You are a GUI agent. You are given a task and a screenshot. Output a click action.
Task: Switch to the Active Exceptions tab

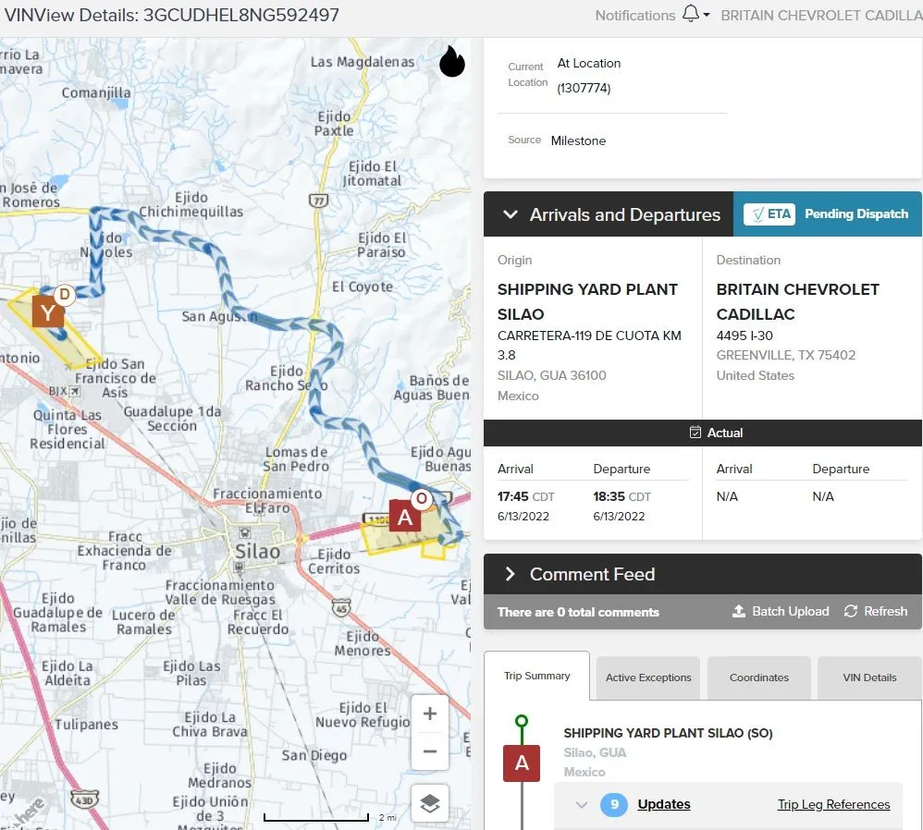[x=648, y=677]
